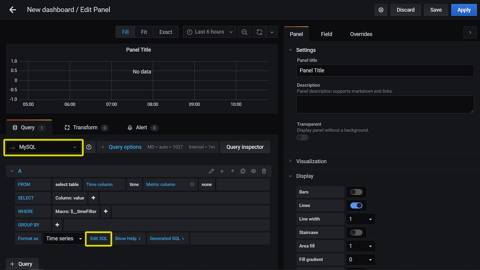The height and width of the screenshot is (270, 480).
Task: Toggle query A visibility eye icon
Action: pyautogui.click(x=254, y=171)
